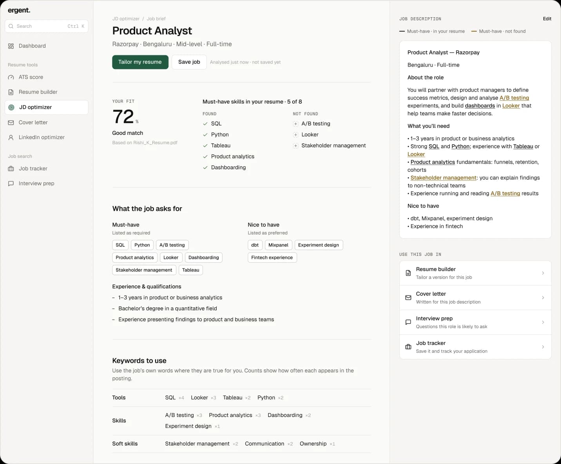Click the SQL must-have tag
Screen dimensions: 561x464
pyautogui.click(x=120, y=245)
